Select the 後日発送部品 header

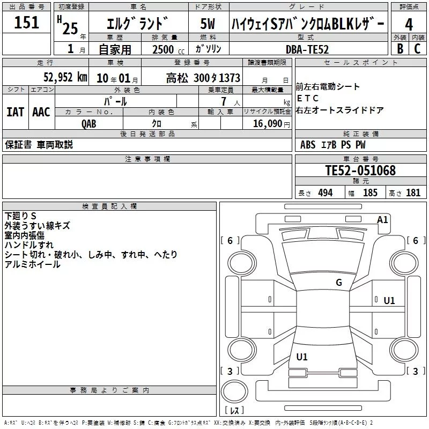tap(147, 134)
